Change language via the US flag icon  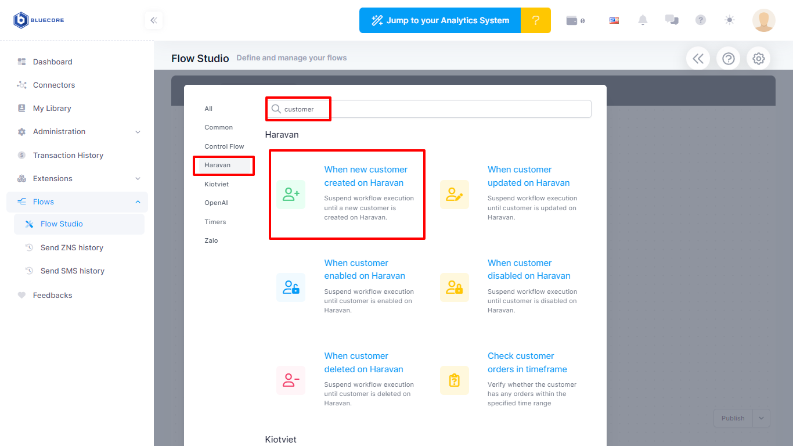click(614, 20)
